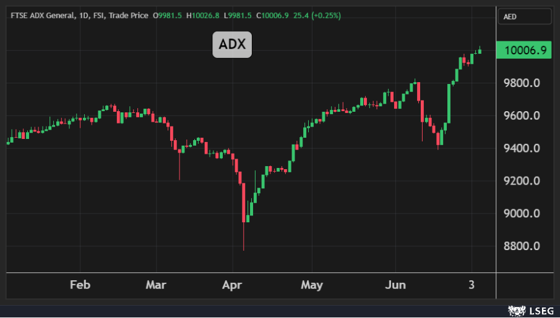Select the Feb label on time axis
The height and width of the screenshot is (318, 560).
tap(80, 285)
